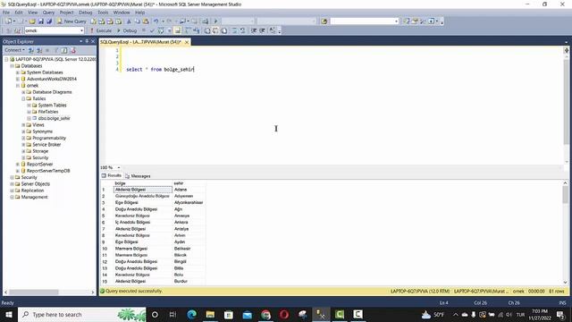The image size is (572, 322).
Task: Expand Database Diagrams folder
Action: (23, 92)
